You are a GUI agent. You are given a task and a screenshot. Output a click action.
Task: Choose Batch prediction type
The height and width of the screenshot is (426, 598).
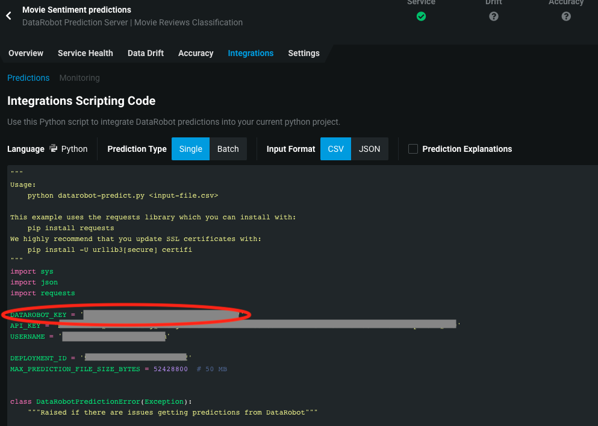[228, 149]
